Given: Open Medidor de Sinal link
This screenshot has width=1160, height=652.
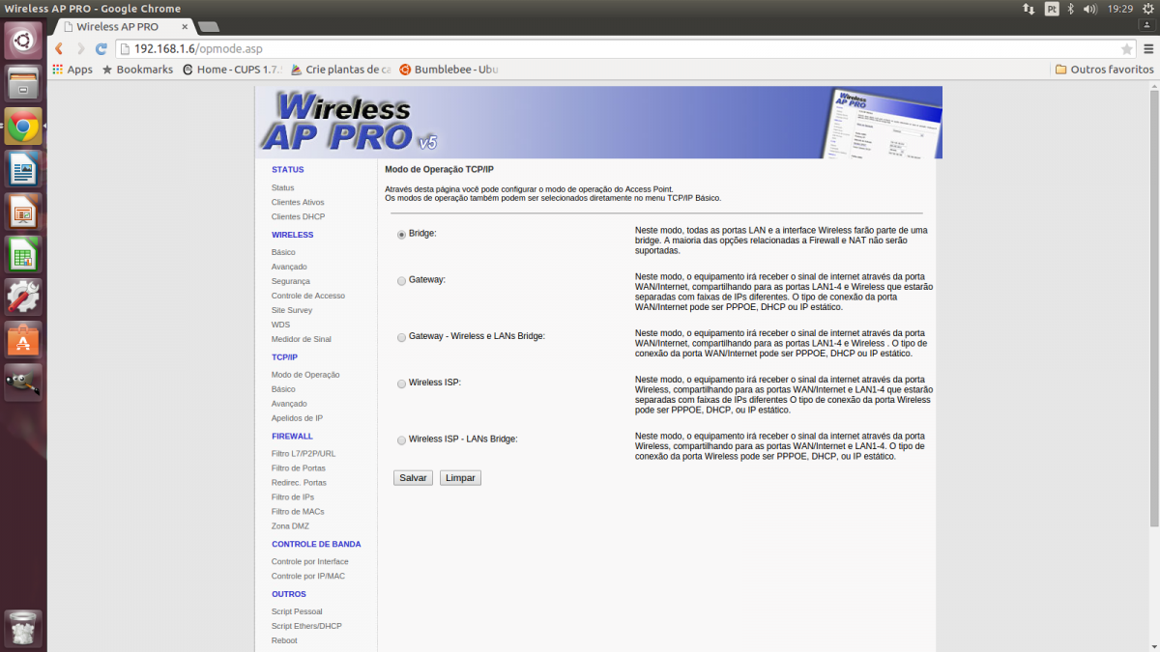Looking at the screenshot, I should point(302,339).
